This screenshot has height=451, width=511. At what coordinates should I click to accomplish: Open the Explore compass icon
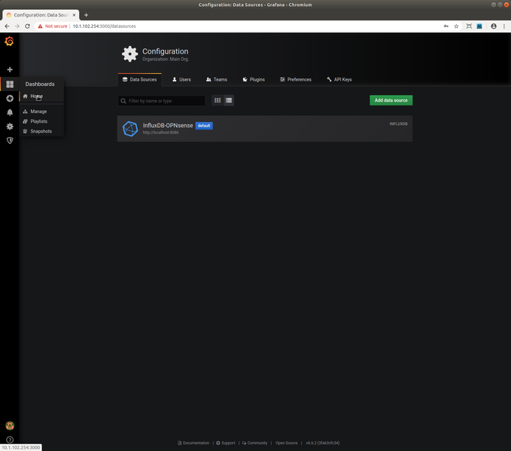(x=10, y=98)
